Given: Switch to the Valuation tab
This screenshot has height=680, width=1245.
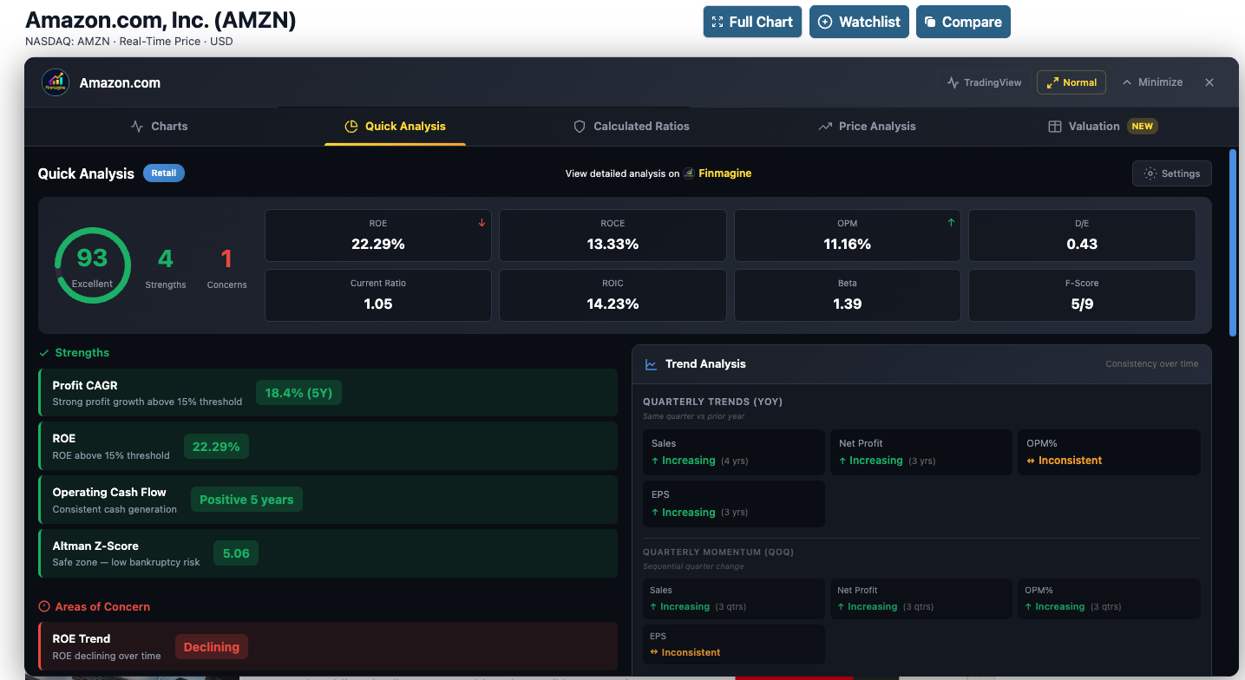Looking at the screenshot, I should pyautogui.click(x=1092, y=126).
